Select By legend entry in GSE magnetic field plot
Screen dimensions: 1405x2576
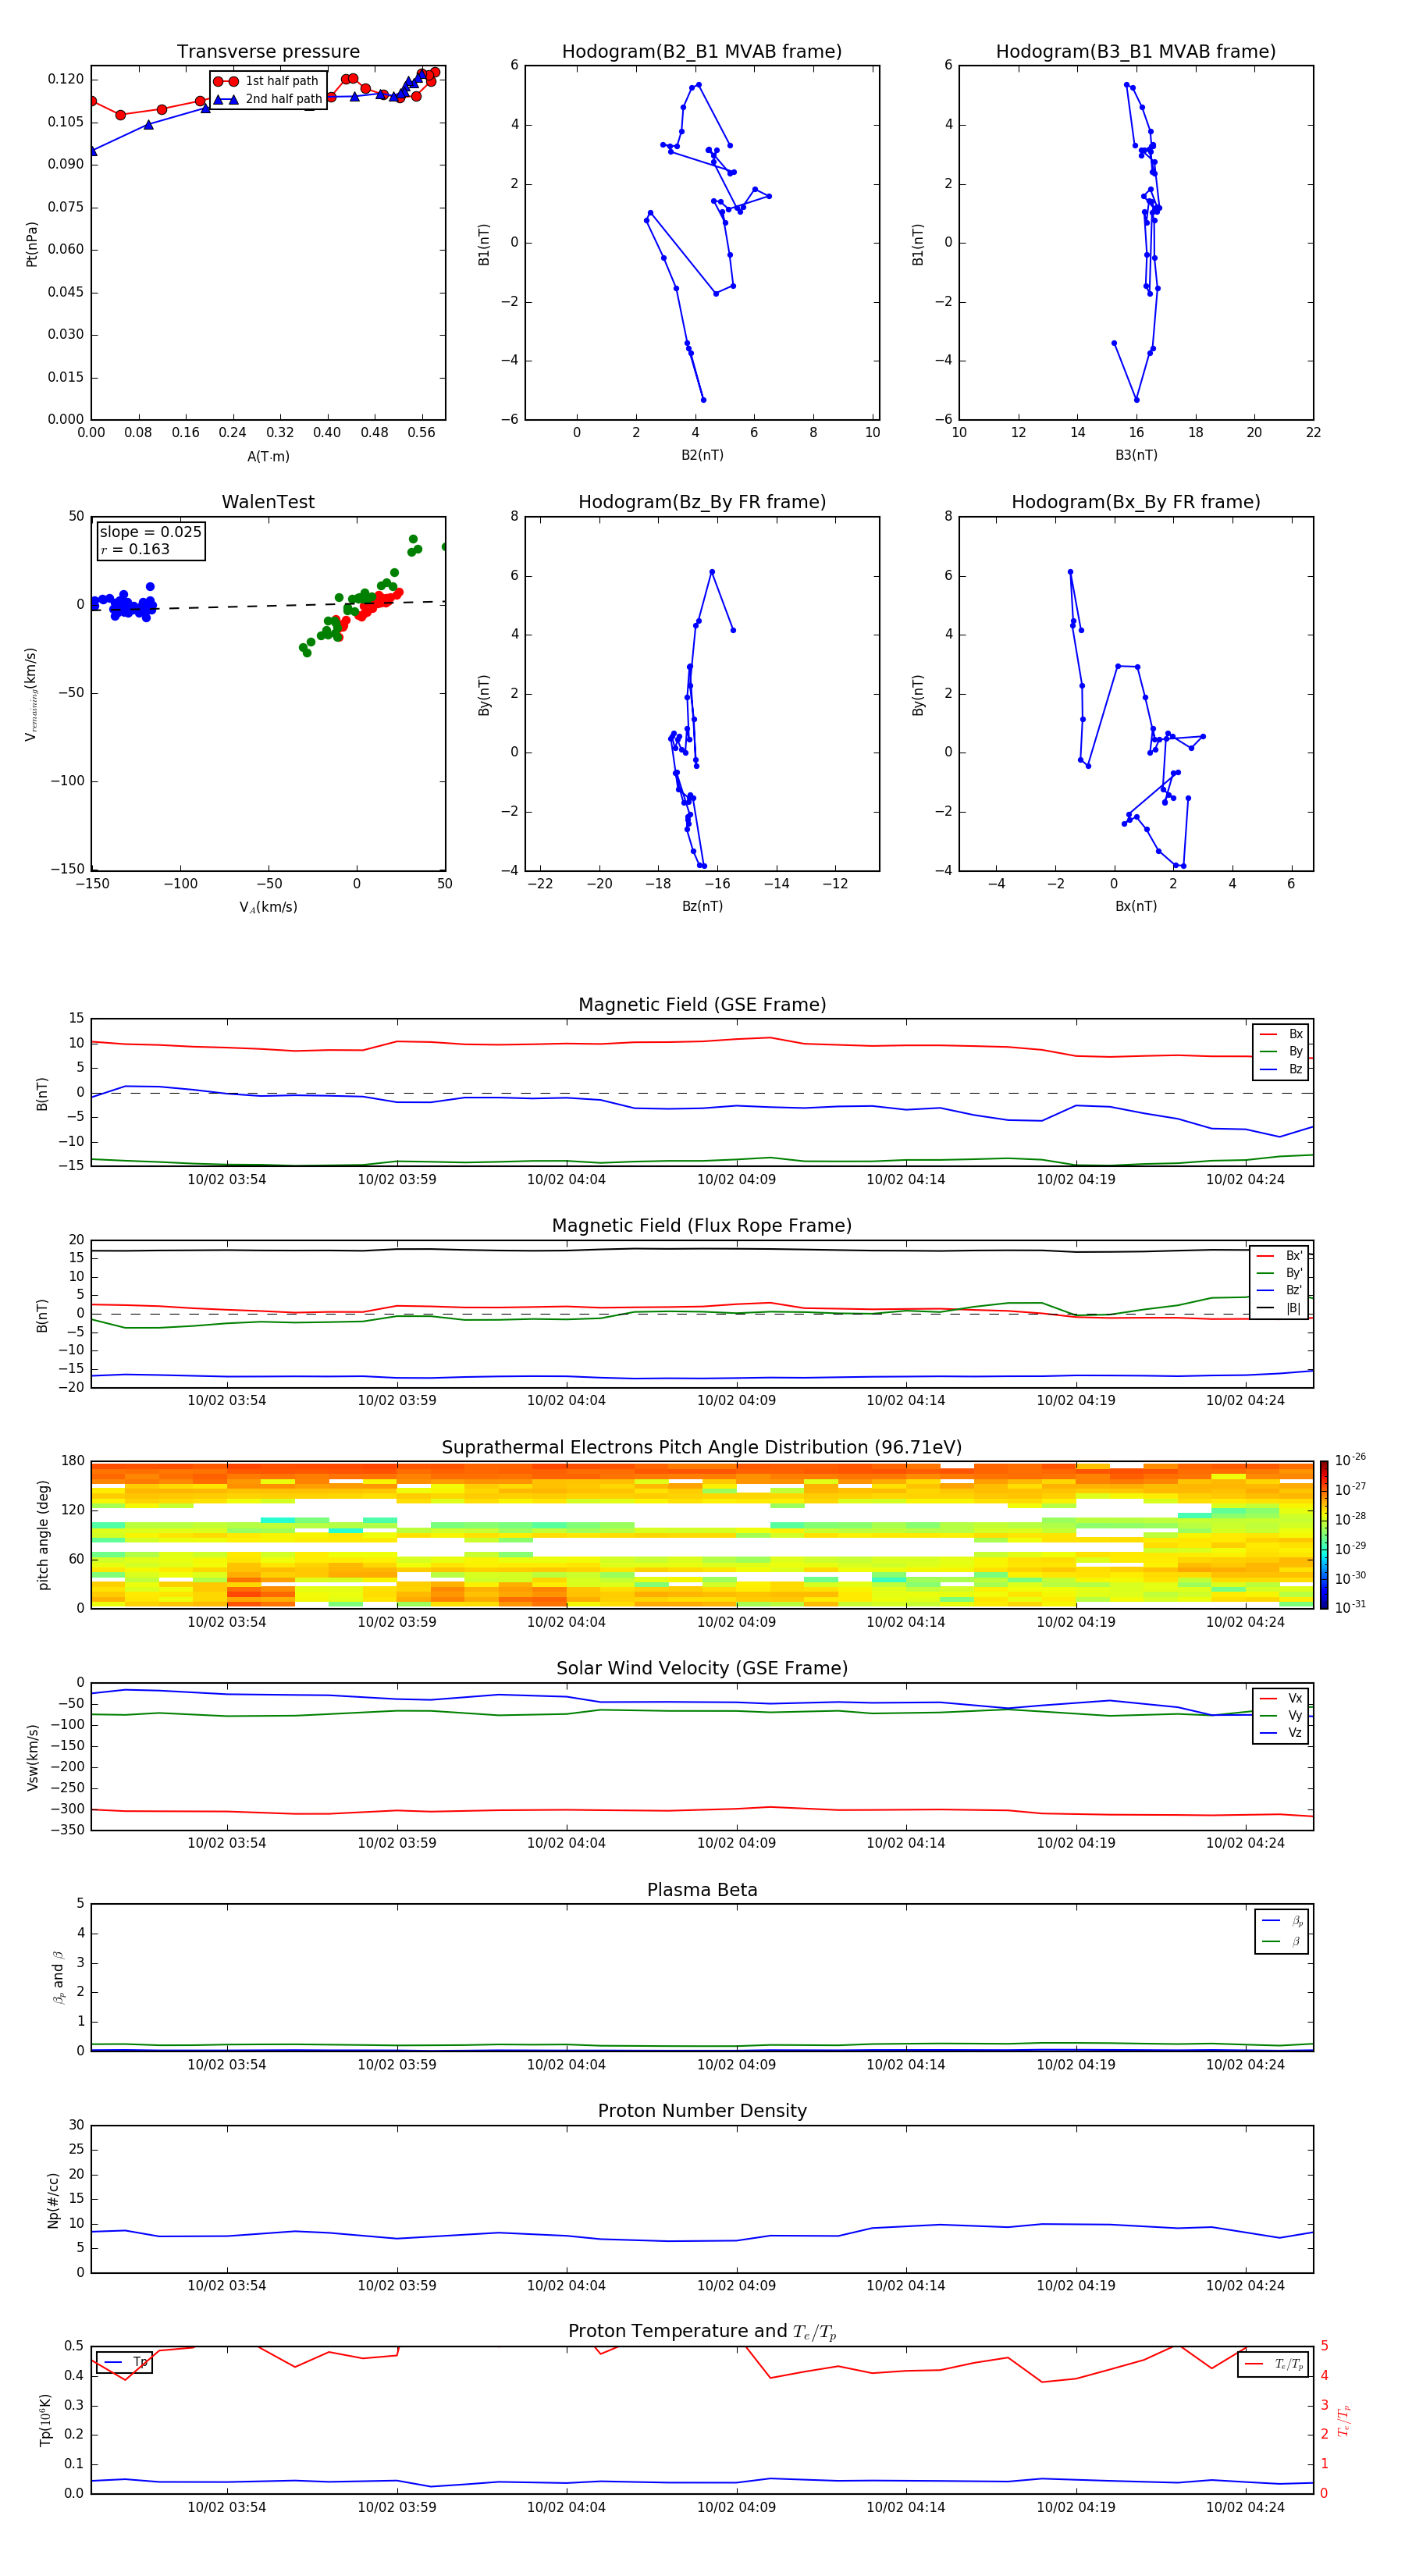click(x=1282, y=1051)
